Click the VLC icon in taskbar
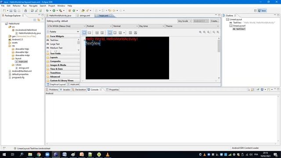Screen dimensions: 281x158 108,154
